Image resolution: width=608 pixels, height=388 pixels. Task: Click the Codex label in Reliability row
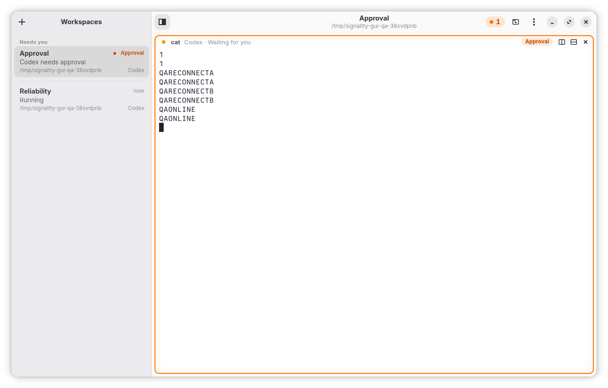point(136,108)
